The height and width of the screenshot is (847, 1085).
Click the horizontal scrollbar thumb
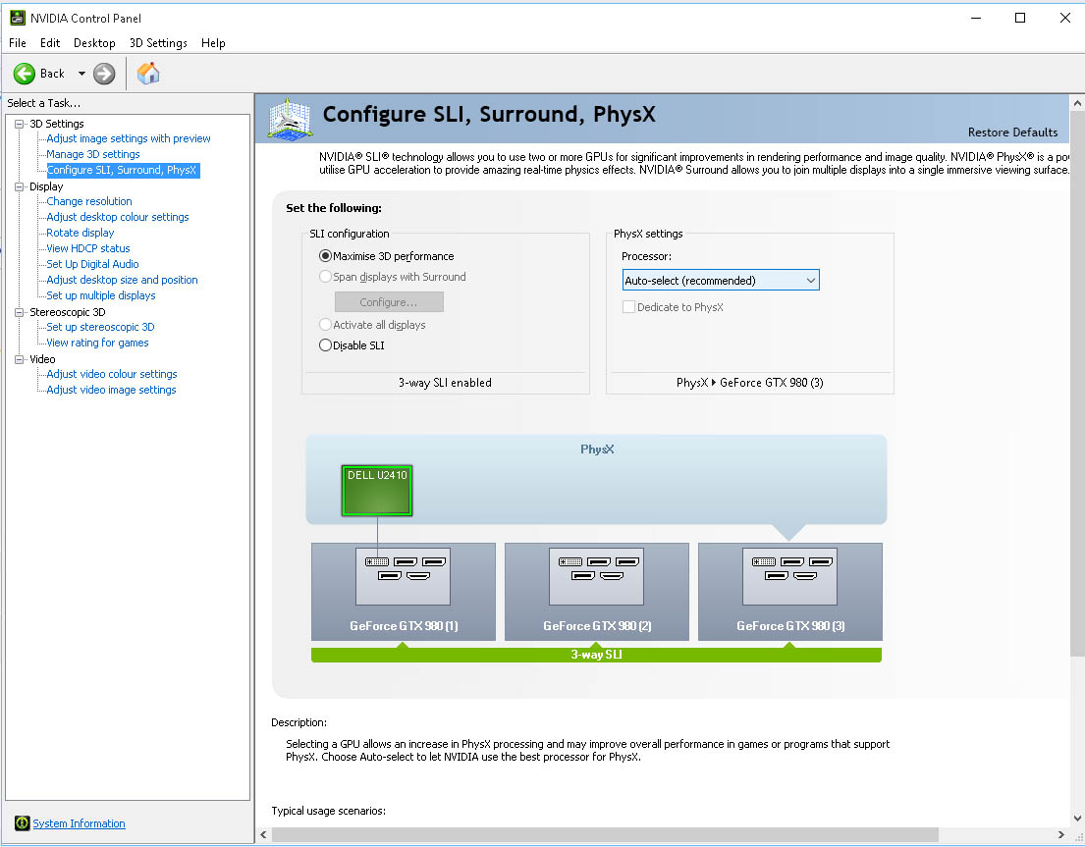[605, 834]
